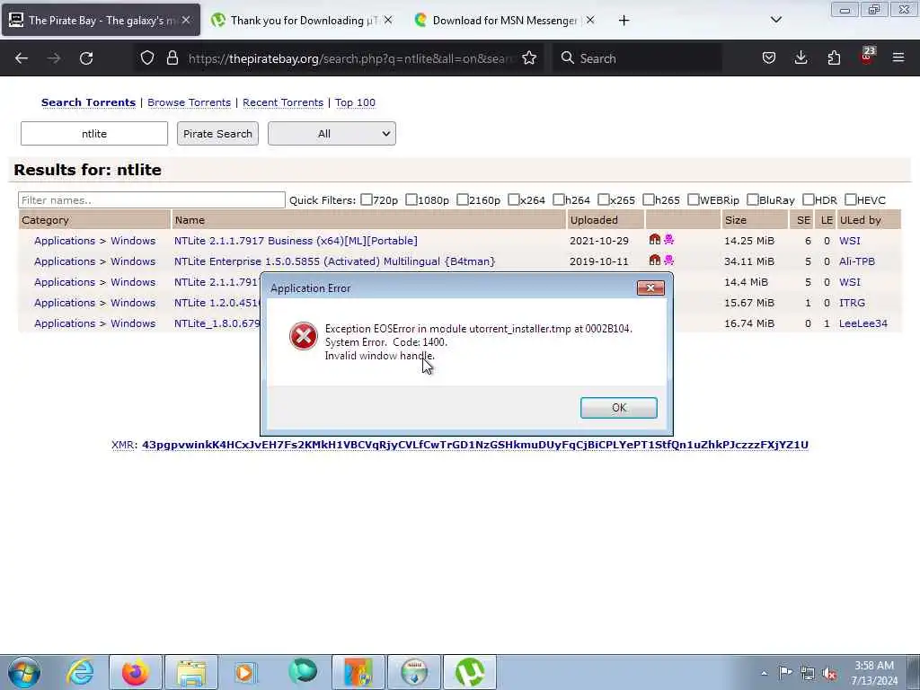Screen dimensions: 920x690
Task: Tick the 1080p quick filter checkbox
Action: pos(411,200)
